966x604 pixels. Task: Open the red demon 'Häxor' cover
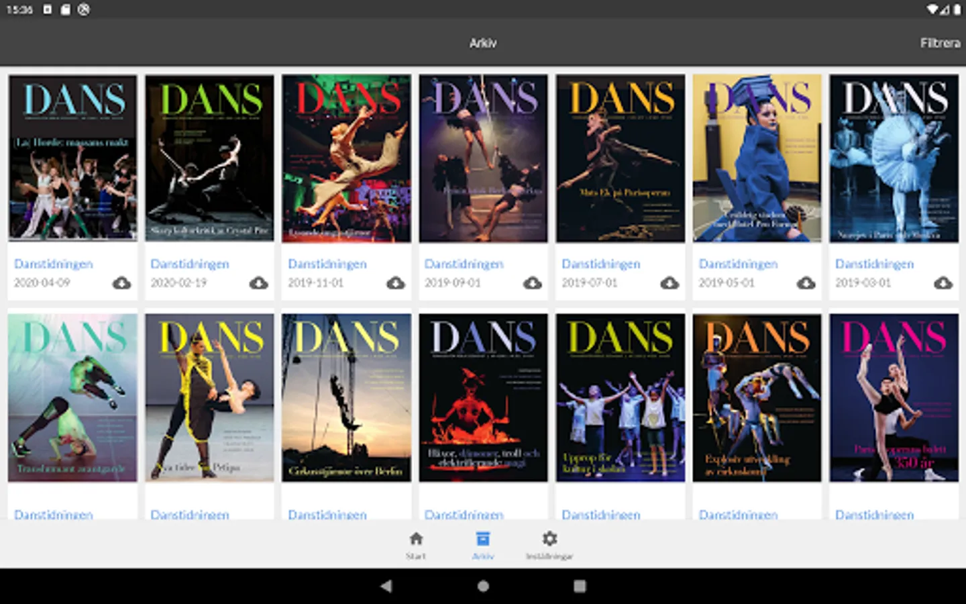[x=483, y=397]
